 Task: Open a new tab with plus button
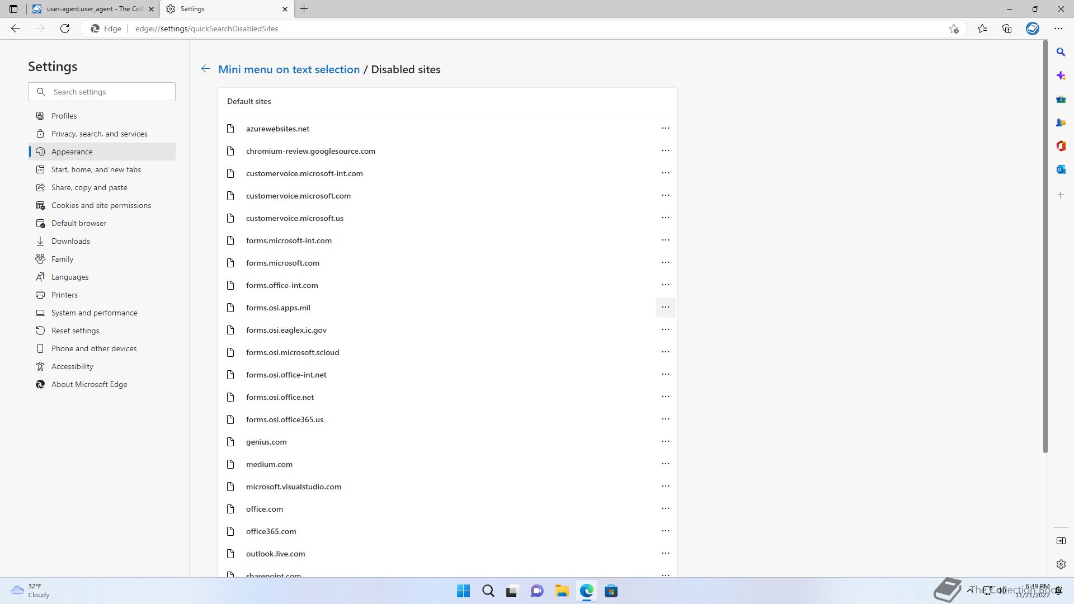pyautogui.click(x=304, y=9)
